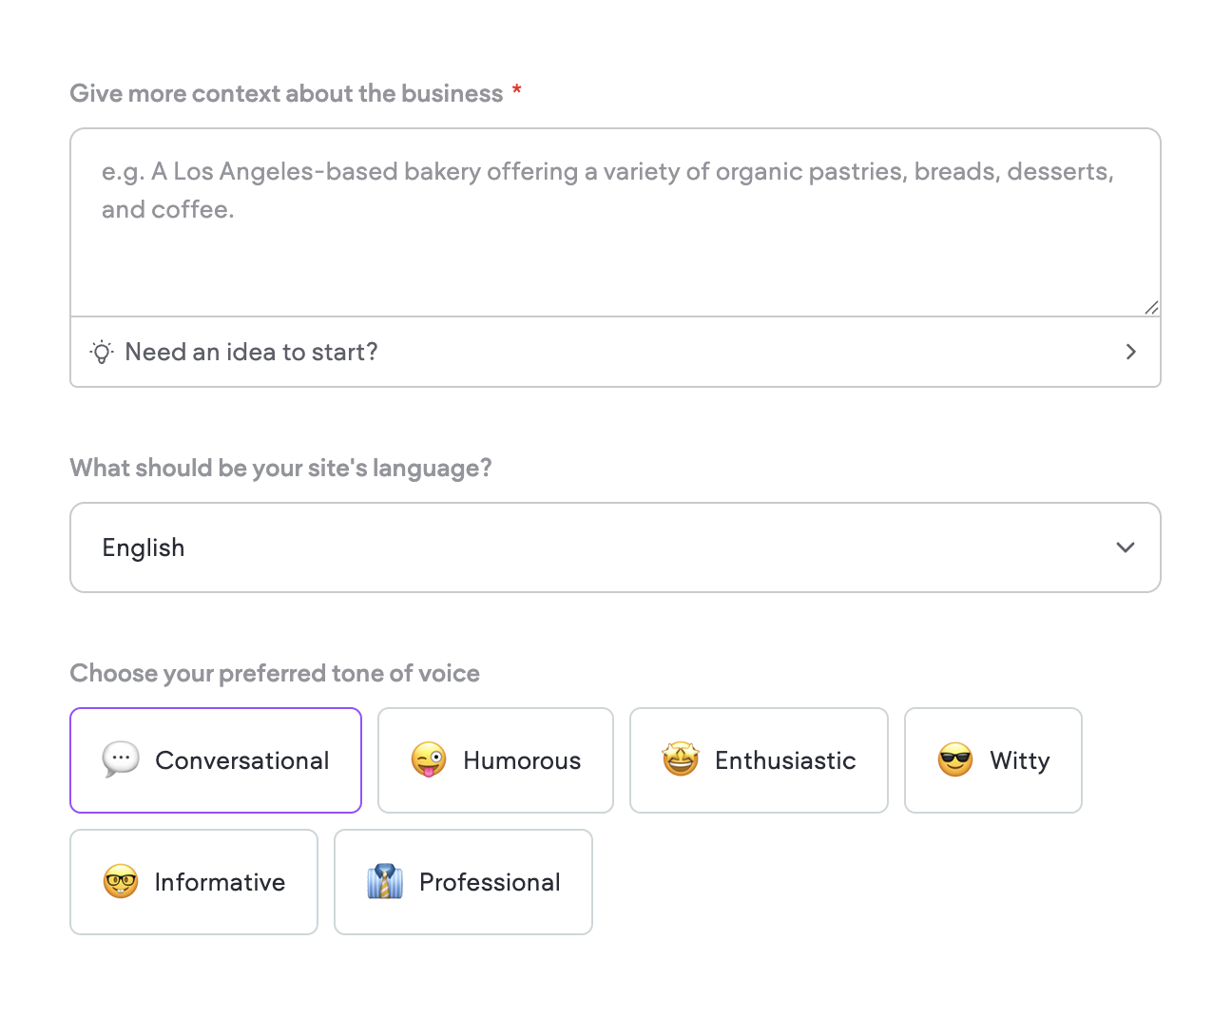Screen dimensions: 1213x1036
Task: Choose the Professional tone label
Action: coord(490,882)
